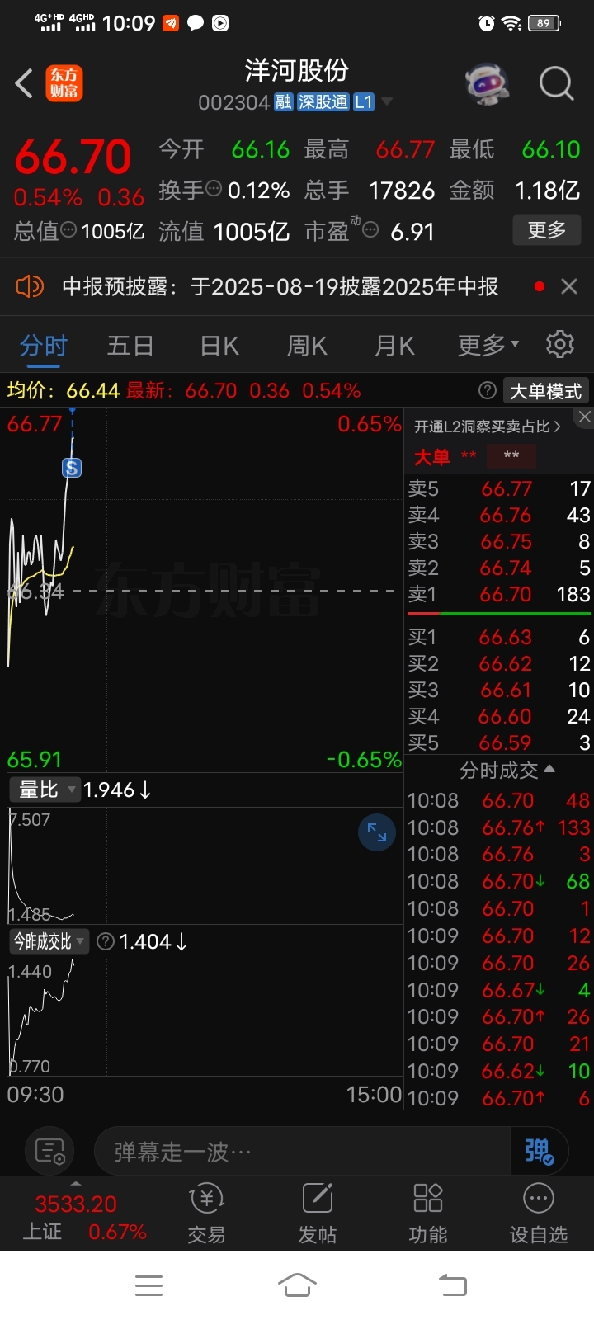Tap the 融 margin badge
Image resolution: width=594 pixels, height=1320 pixels.
284,102
